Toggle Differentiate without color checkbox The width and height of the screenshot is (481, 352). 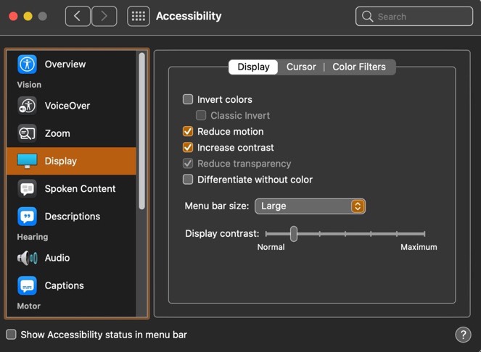click(188, 180)
